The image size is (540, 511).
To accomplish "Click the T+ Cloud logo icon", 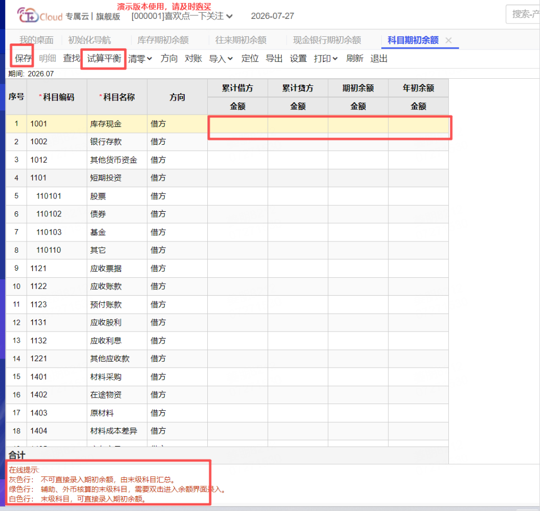I will 28,15.
